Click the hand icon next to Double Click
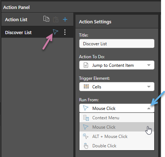Screen dimensions: 165x157 (86, 146)
